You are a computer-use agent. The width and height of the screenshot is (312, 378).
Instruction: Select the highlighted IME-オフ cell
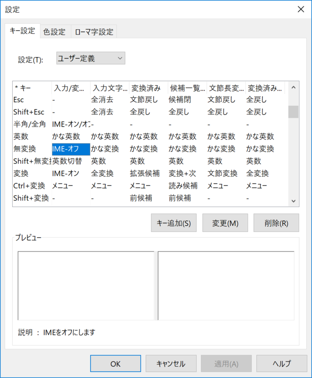[x=71, y=149]
